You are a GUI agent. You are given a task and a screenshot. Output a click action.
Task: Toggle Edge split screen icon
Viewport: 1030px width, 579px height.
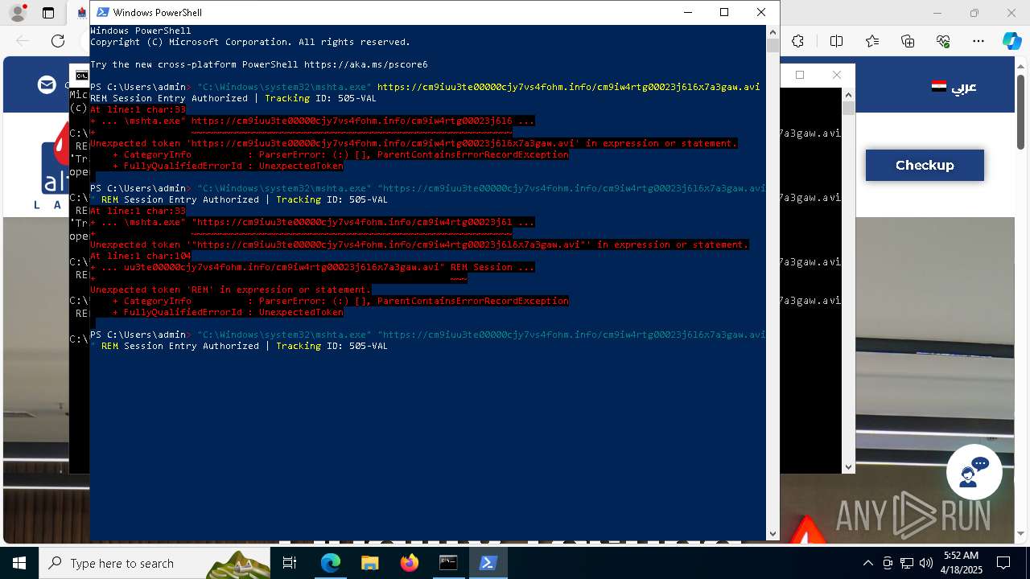coord(836,41)
